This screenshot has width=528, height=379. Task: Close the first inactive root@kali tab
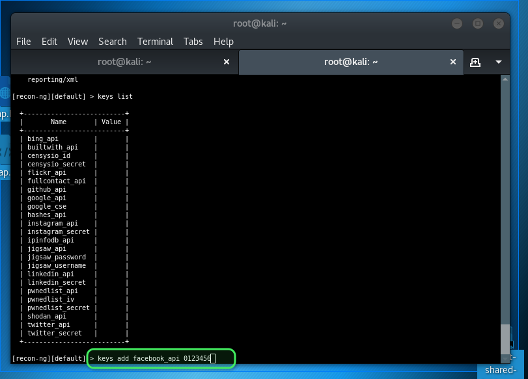[227, 62]
